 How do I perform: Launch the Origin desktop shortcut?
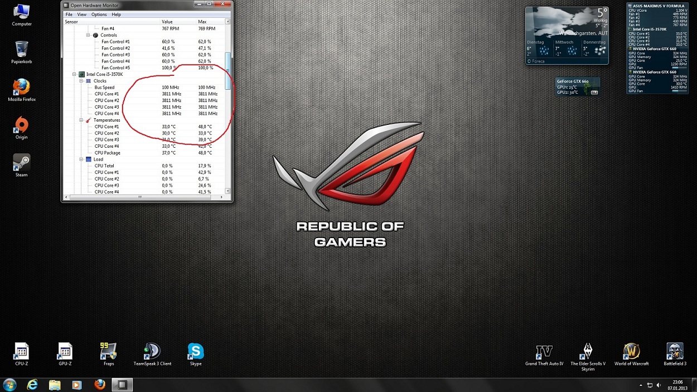click(21, 128)
